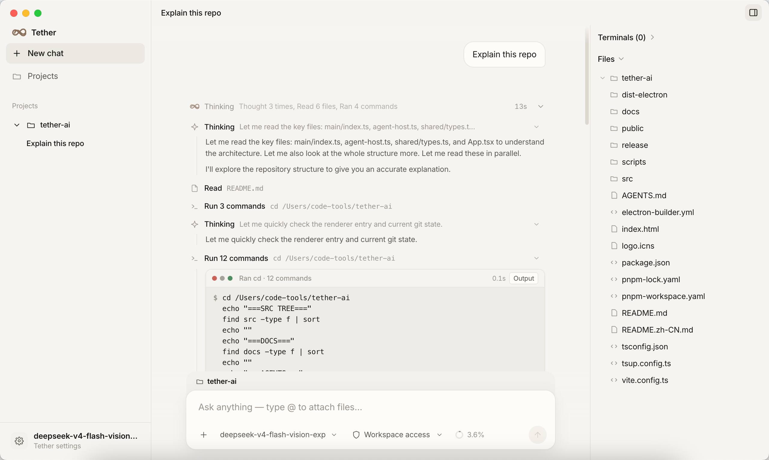Focus the Ask anything input field

click(370, 407)
